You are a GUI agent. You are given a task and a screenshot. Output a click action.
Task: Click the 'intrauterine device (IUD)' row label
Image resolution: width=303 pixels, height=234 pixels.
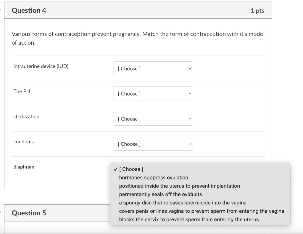click(41, 66)
